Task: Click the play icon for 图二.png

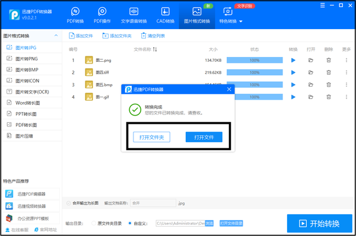Action: click(293, 60)
